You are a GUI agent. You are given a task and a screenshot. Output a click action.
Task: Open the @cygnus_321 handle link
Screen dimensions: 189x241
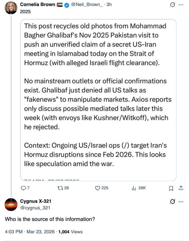click(35, 208)
